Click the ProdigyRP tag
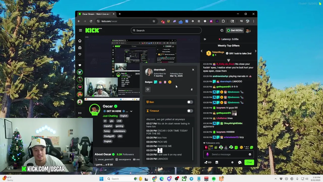The image size is (323, 182). pyautogui.click(x=109, y=136)
